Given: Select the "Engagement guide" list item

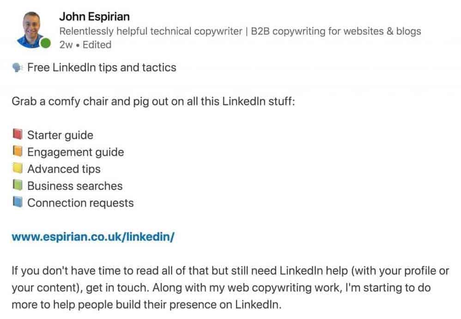Looking at the screenshot, I should (x=75, y=152).
